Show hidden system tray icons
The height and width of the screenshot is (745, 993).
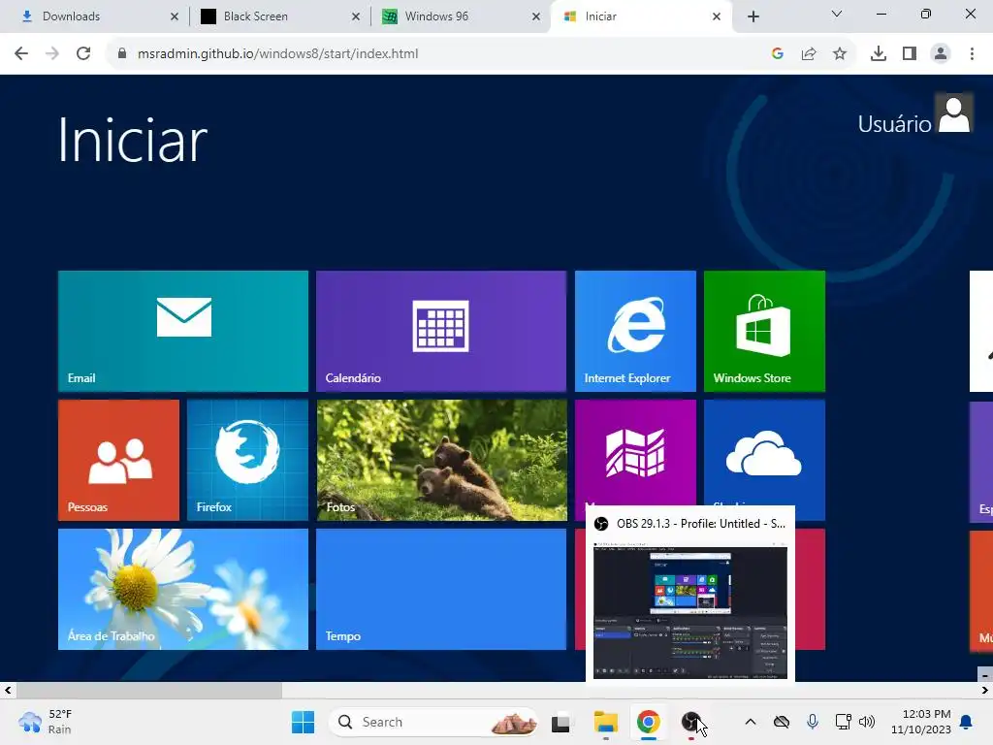point(751,722)
